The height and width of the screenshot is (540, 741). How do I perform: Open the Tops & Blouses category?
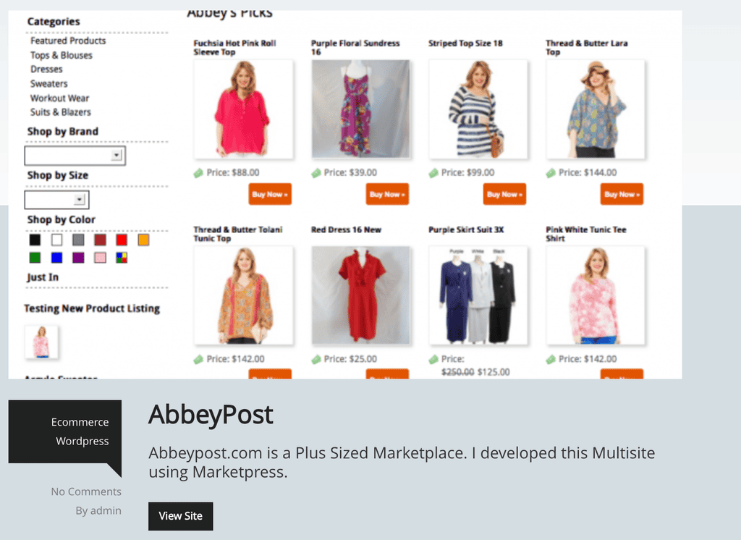point(62,55)
